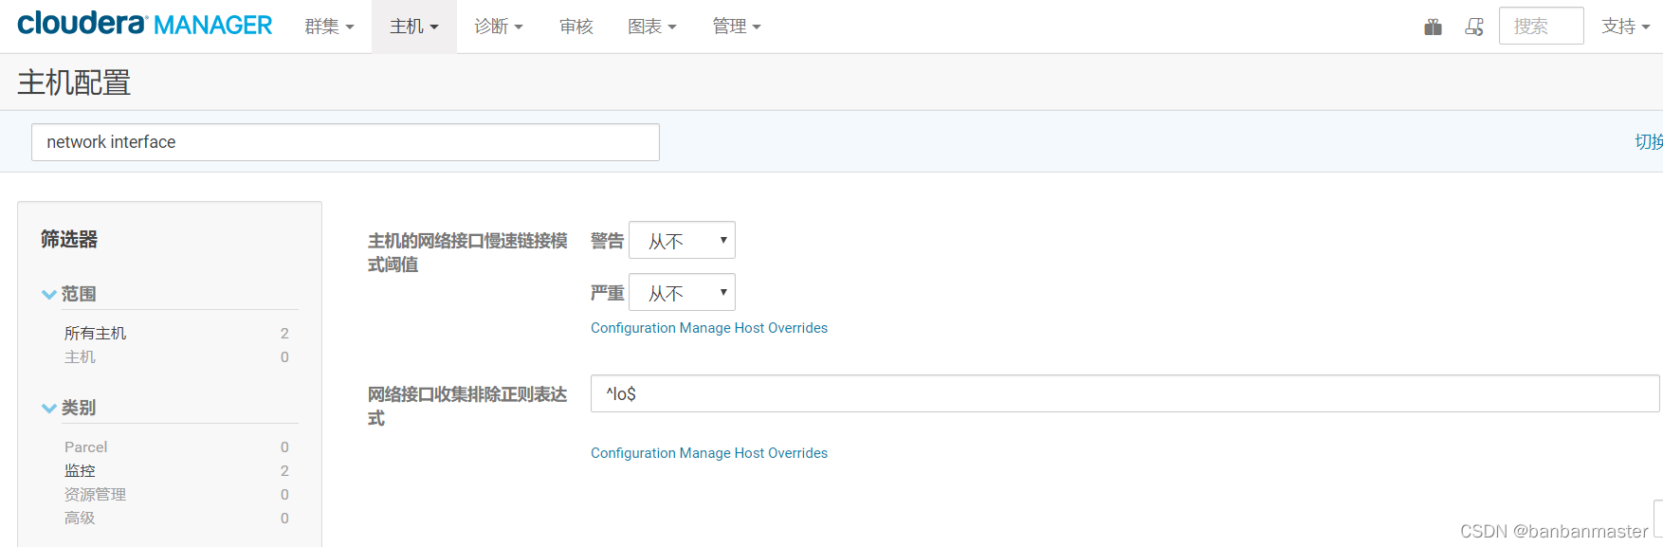This screenshot has width=1663, height=547.
Task: Open the 诊断 menu
Action: tap(499, 27)
